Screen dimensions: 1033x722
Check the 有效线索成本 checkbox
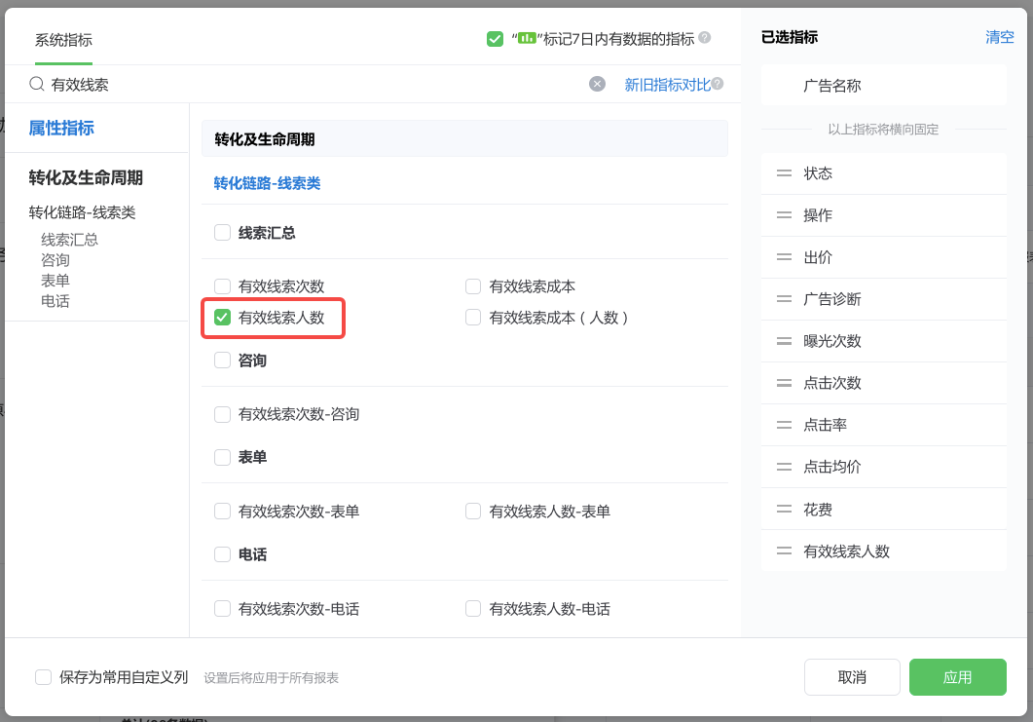(x=473, y=286)
